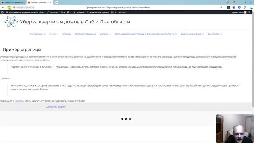Click the flag-shaped browser extension icon
This screenshot has width=254, height=143.
click(x=245, y=8)
